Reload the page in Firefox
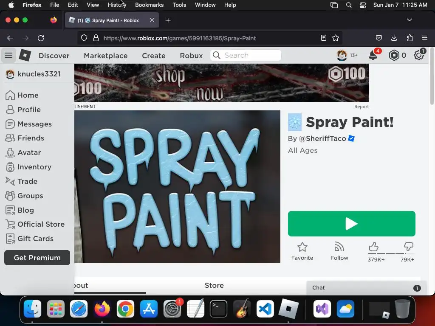 point(41,38)
